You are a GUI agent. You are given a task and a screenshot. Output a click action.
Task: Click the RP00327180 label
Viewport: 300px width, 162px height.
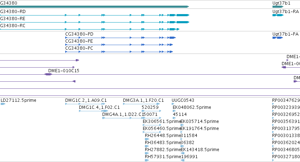click(286, 157)
